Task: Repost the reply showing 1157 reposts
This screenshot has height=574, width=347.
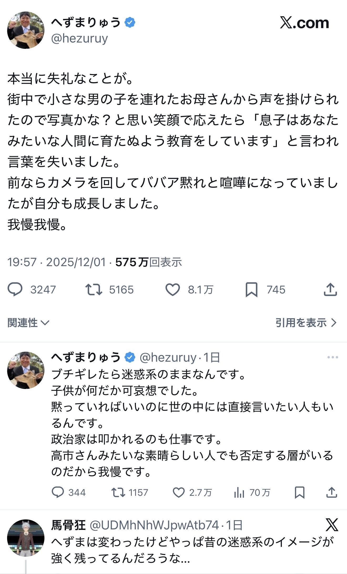Action: [118, 492]
